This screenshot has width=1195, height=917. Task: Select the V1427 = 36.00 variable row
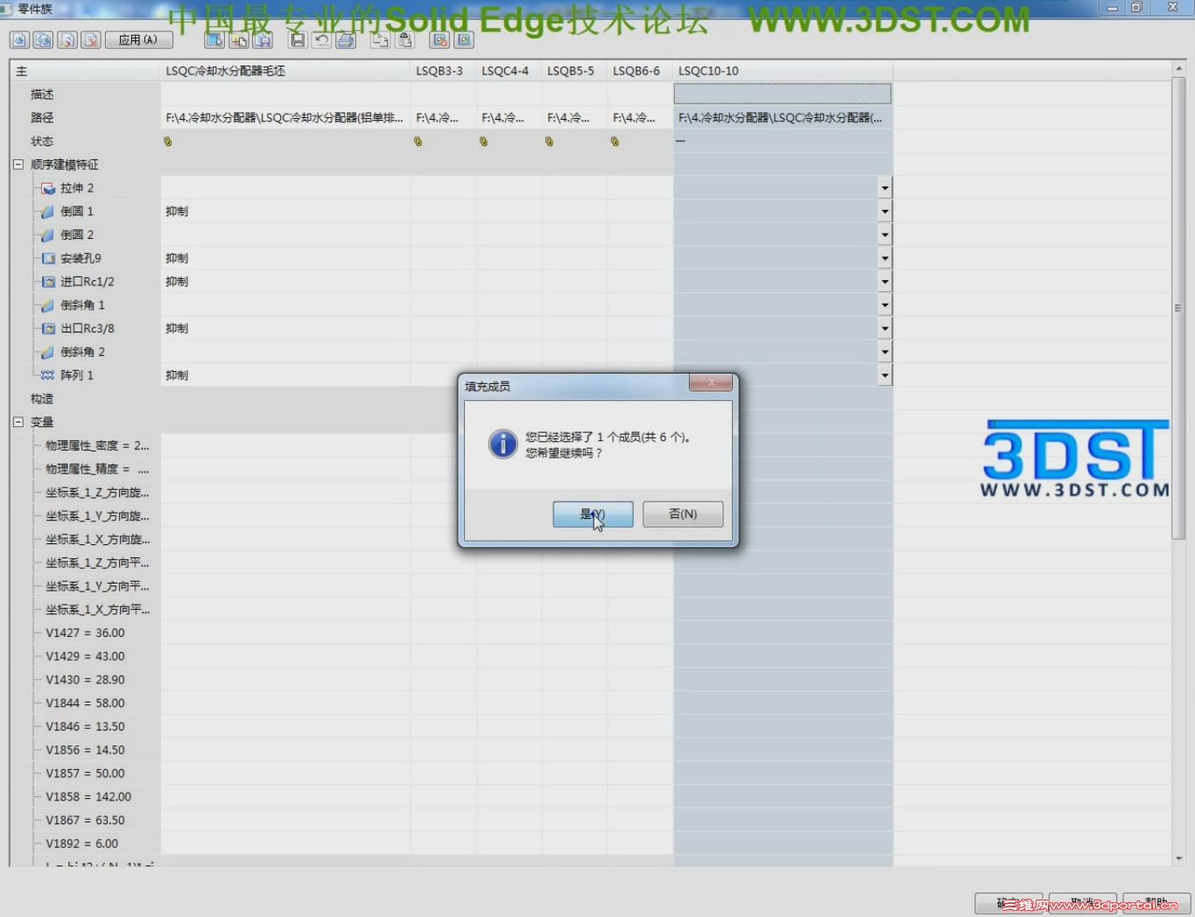(x=85, y=633)
